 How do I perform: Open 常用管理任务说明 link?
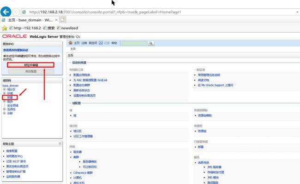[209, 75]
